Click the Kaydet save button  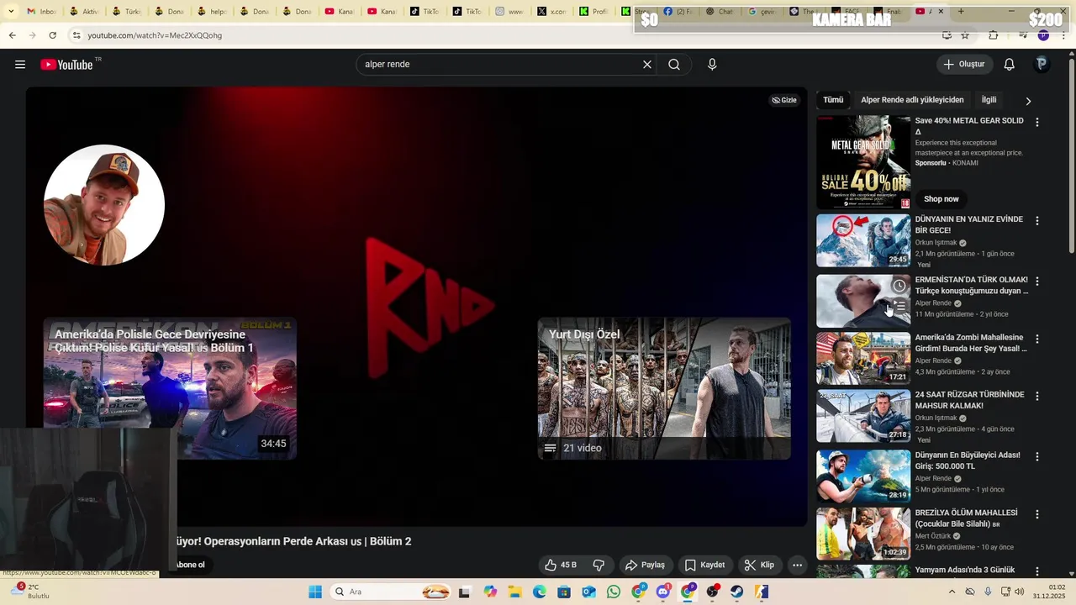click(x=704, y=566)
